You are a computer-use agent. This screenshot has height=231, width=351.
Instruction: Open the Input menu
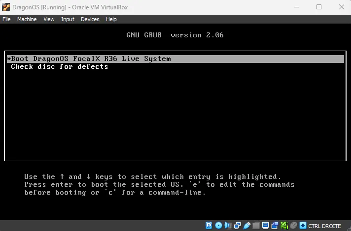pyautogui.click(x=68, y=19)
